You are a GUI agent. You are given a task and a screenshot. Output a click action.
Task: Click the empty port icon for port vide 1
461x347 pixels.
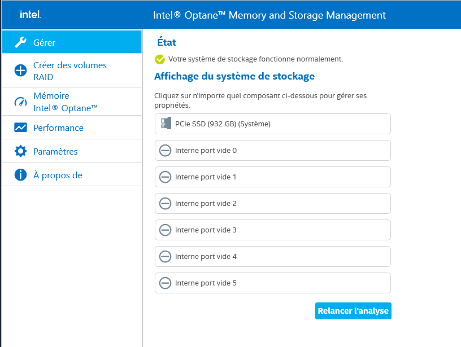[x=165, y=177]
